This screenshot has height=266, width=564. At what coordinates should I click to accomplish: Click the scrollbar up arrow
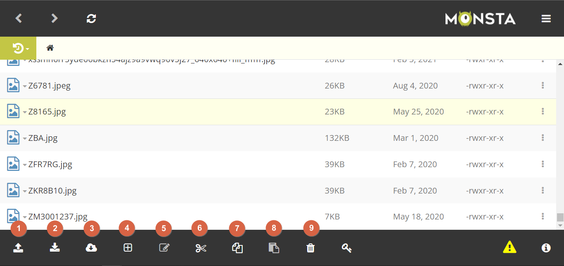click(560, 64)
